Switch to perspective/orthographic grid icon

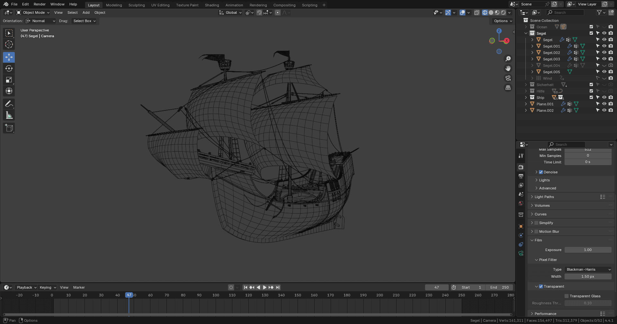tap(508, 88)
